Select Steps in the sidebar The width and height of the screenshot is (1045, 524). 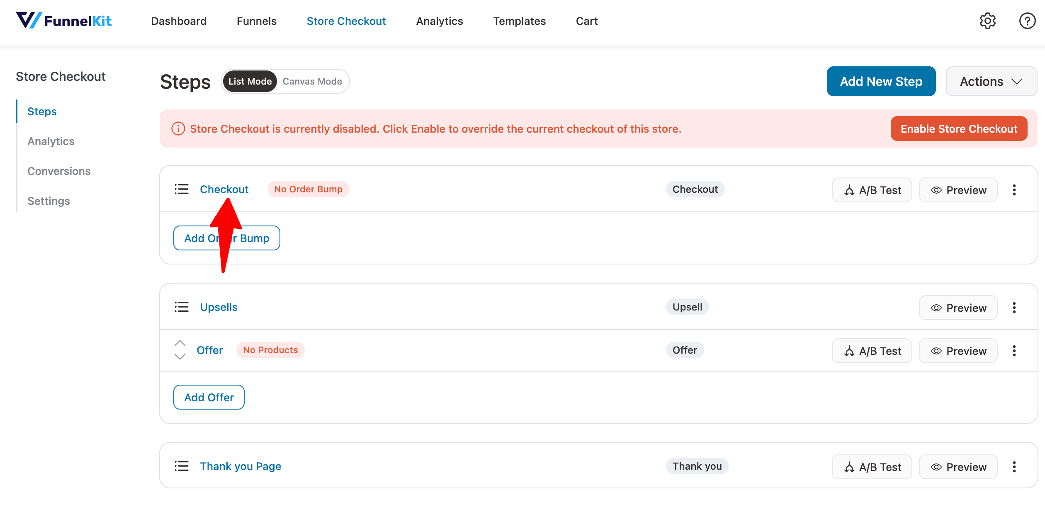(x=42, y=112)
